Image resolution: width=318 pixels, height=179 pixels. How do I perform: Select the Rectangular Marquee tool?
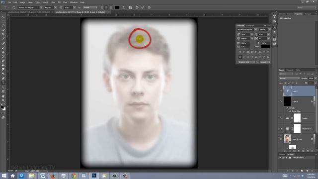click(3, 21)
